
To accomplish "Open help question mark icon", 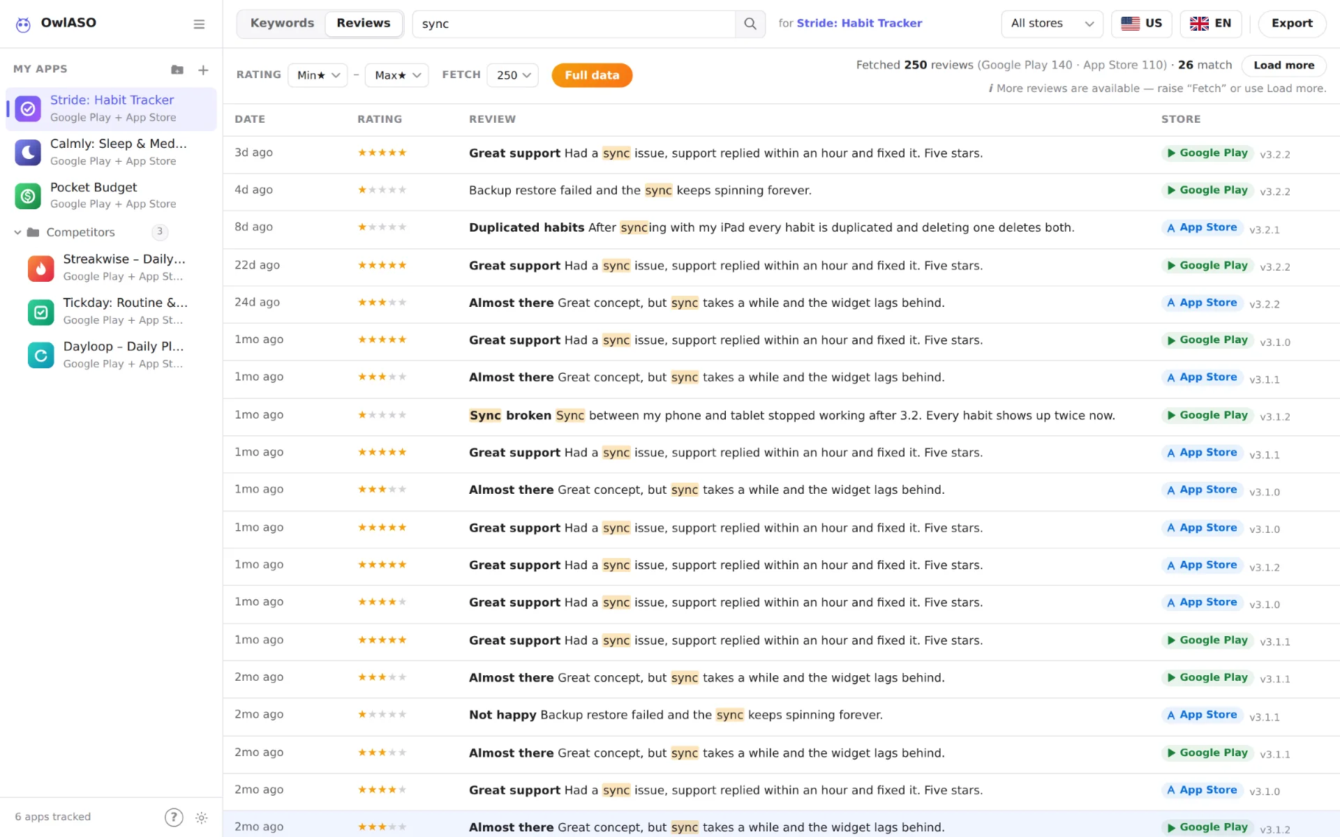I will coord(174,817).
